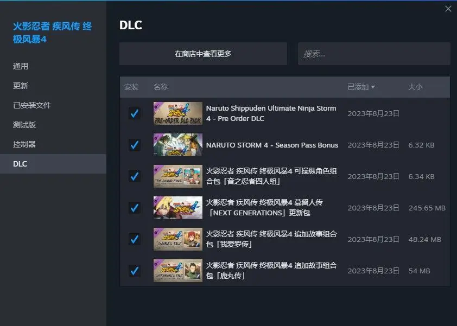Click the 6.34 KB size value
457x326 pixels.
coord(421,176)
